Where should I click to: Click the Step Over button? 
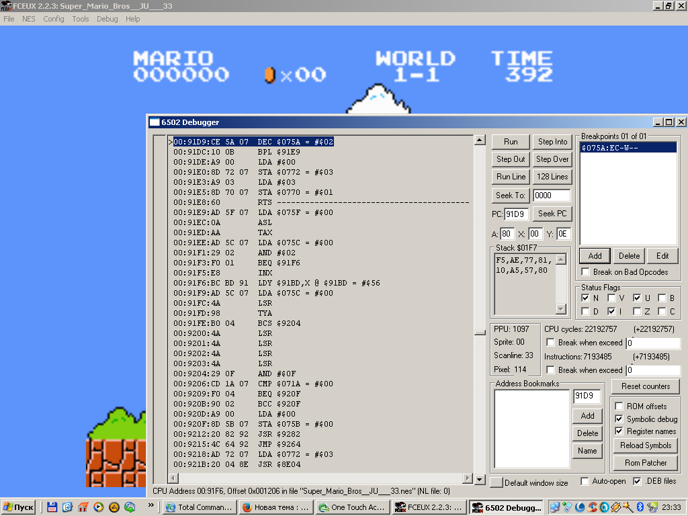[x=552, y=159]
